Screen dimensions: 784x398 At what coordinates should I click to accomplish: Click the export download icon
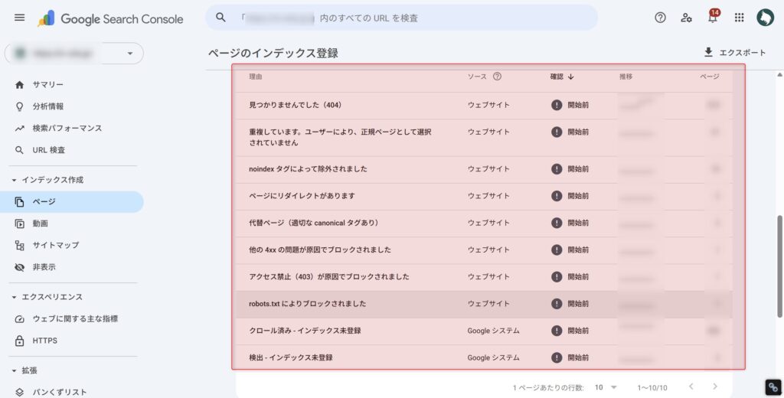(x=708, y=52)
